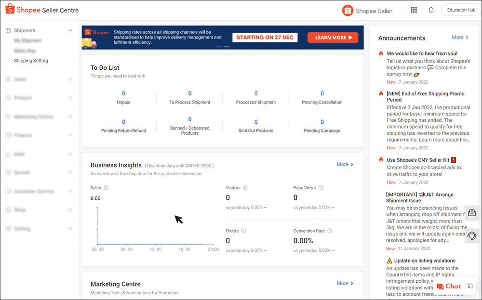Click the Sales info tooltip icon
Image resolution: width=482 pixels, height=300 pixels.
(105, 188)
